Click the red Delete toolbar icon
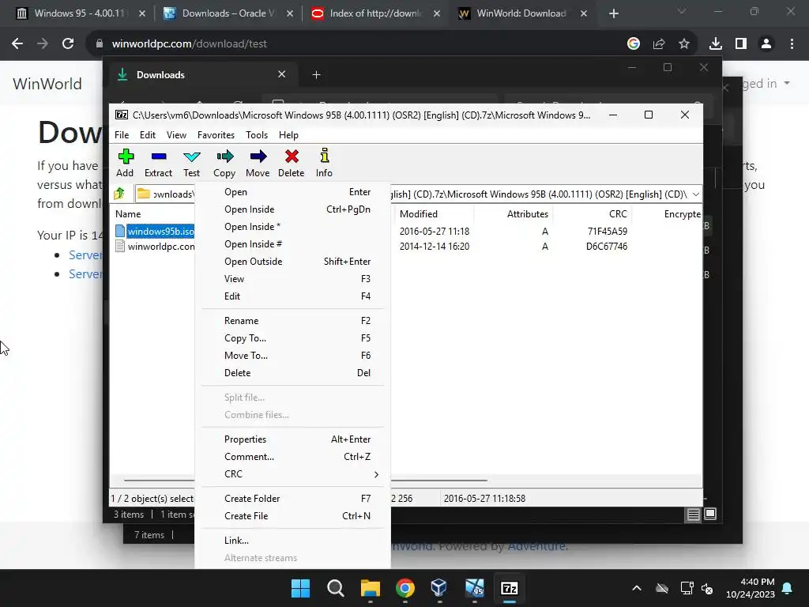 pyautogui.click(x=291, y=163)
